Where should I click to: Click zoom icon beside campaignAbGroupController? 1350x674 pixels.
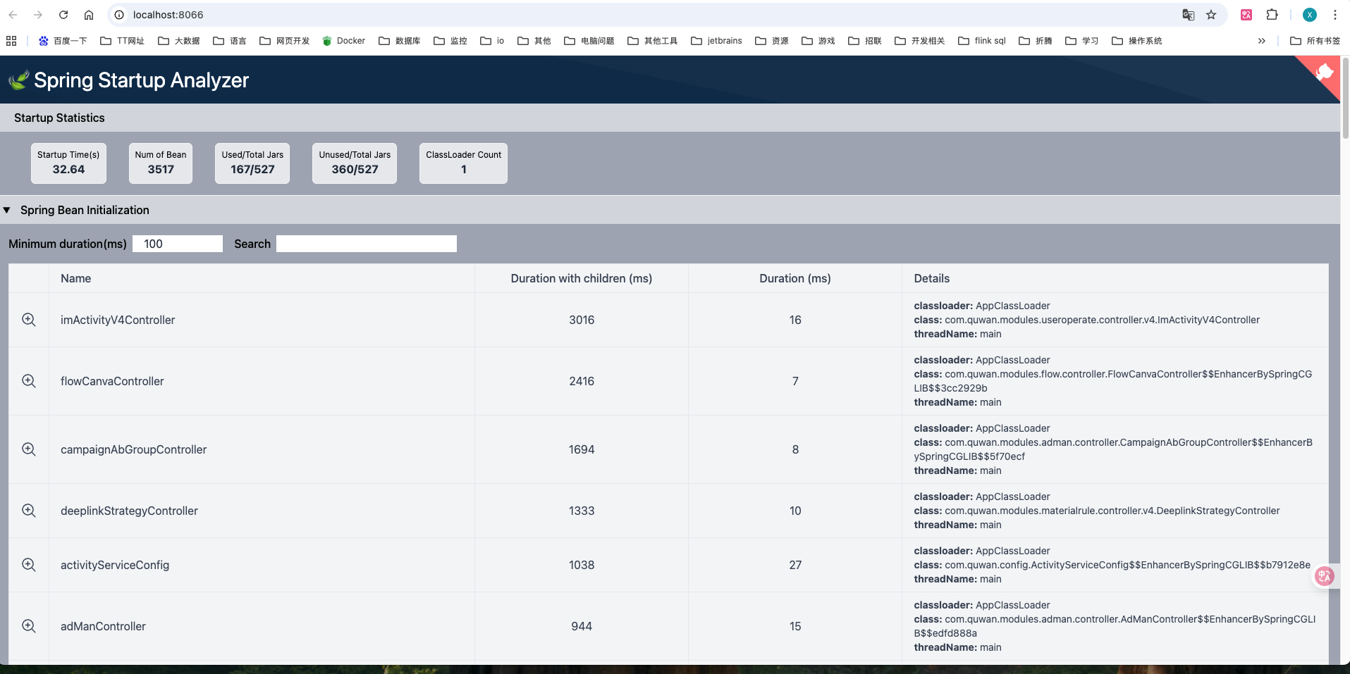tap(29, 449)
